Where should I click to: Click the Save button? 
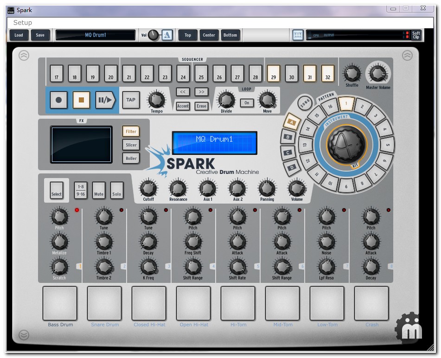(40, 35)
